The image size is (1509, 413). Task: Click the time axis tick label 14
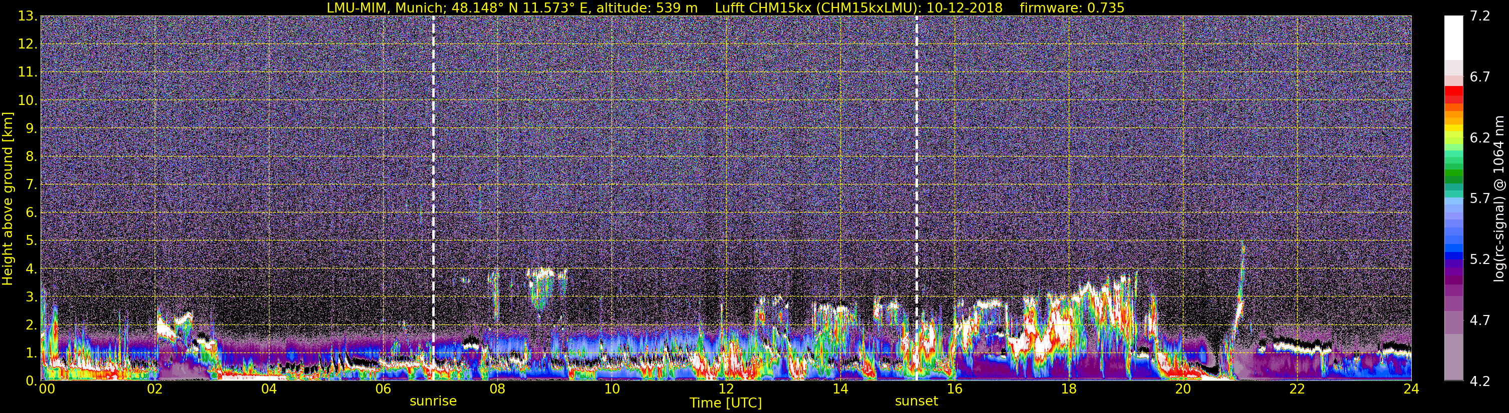[x=840, y=389]
